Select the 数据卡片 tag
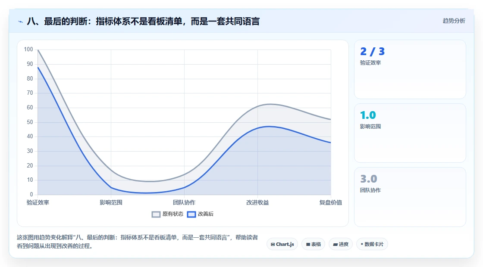483x267 pixels. point(372,244)
